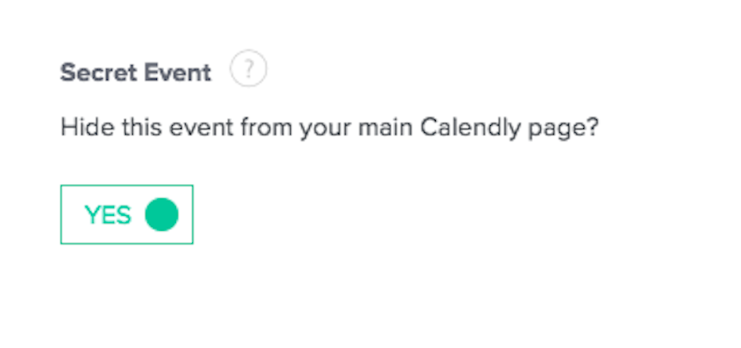Open the Secret Event help tooltip

point(248,71)
